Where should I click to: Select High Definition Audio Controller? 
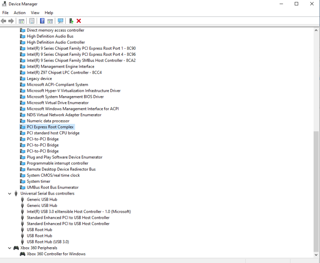56,42
